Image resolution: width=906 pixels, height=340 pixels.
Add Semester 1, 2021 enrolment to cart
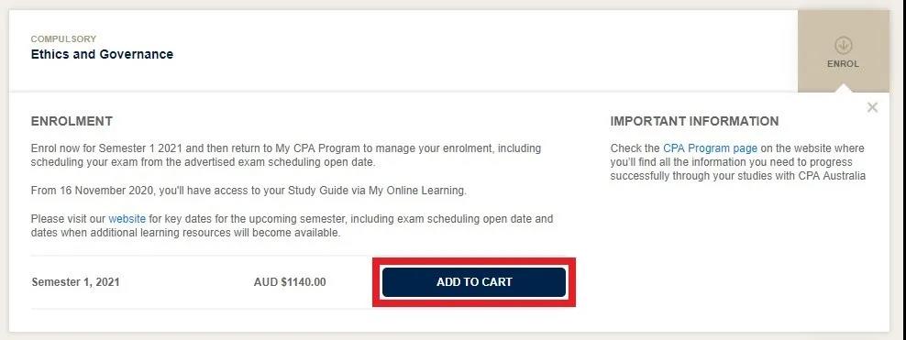click(474, 282)
